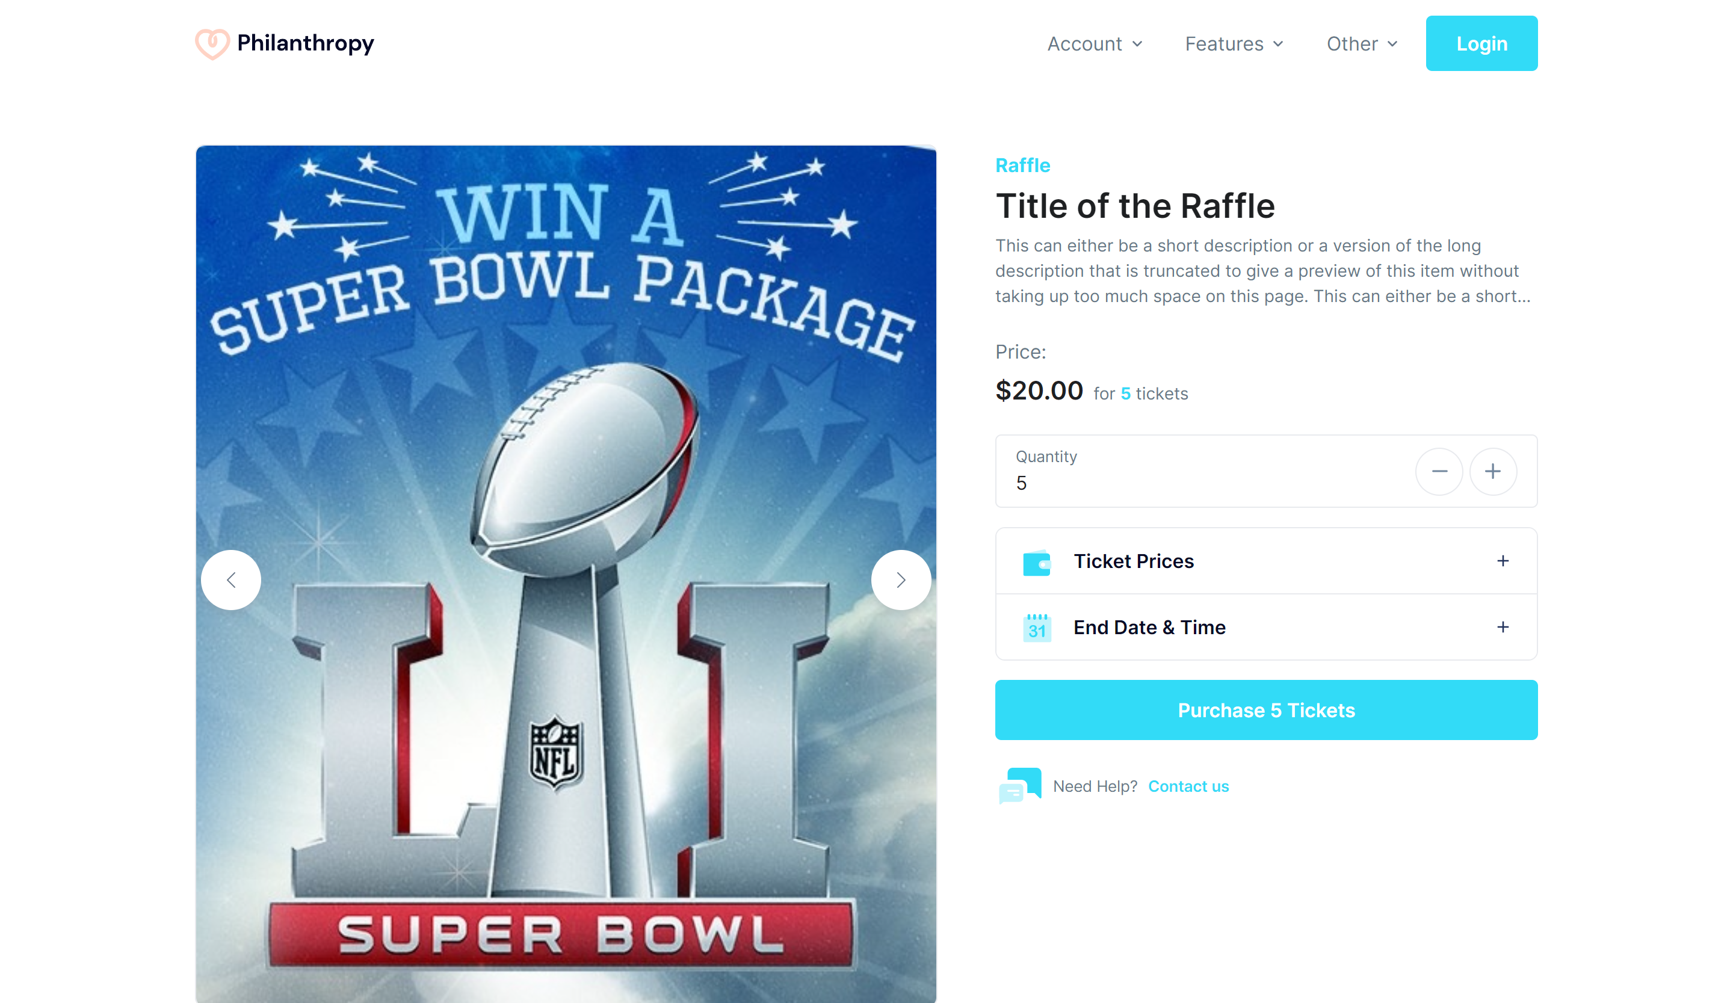Follow the Contact us link
Viewport: 1733px width, 1003px height.
coord(1188,786)
